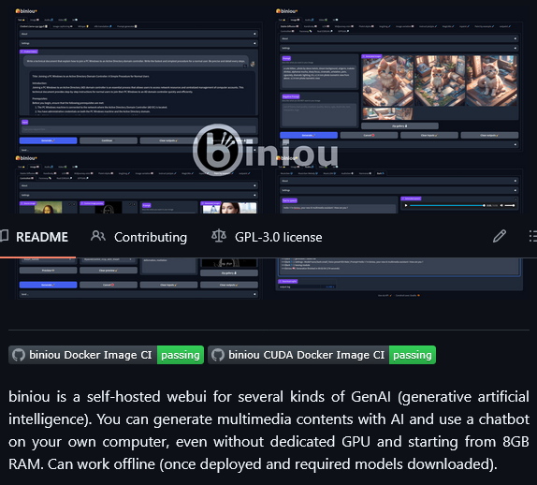
Task: Open the Contributing tab
Action: pyautogui.click(x=139, y=237)
